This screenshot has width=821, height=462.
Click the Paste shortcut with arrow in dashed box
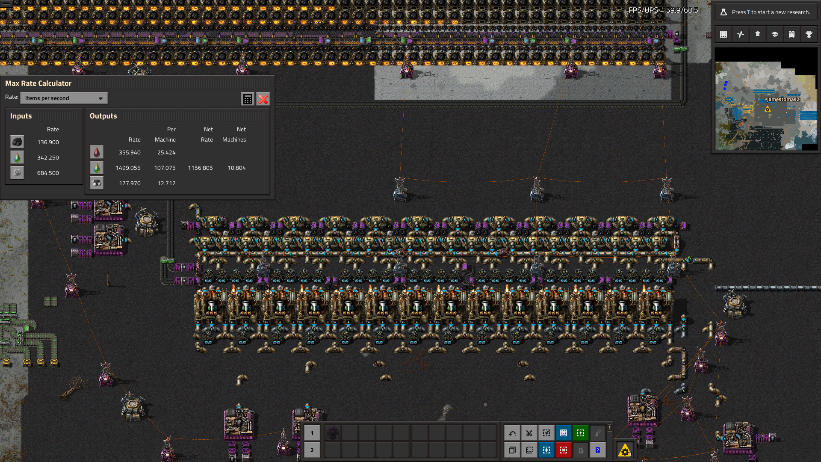(546, 433)
